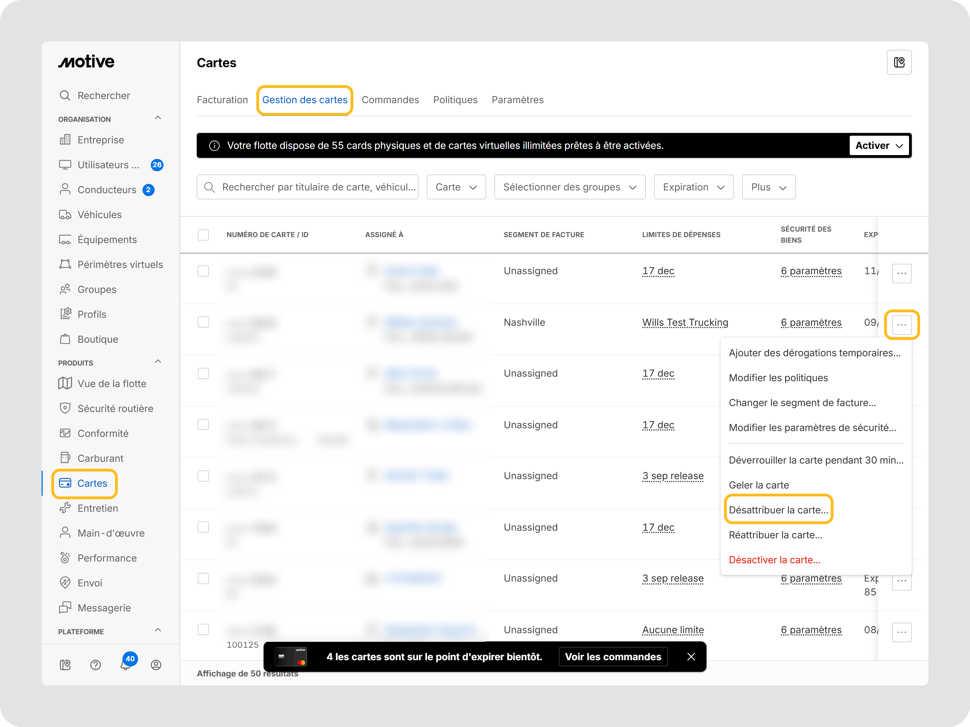
Task: Open 6 paramètres in Nashville row
Action: (811, 323)
